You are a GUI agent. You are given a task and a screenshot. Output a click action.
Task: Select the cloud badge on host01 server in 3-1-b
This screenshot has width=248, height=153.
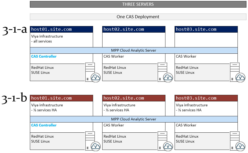[96, 146]
